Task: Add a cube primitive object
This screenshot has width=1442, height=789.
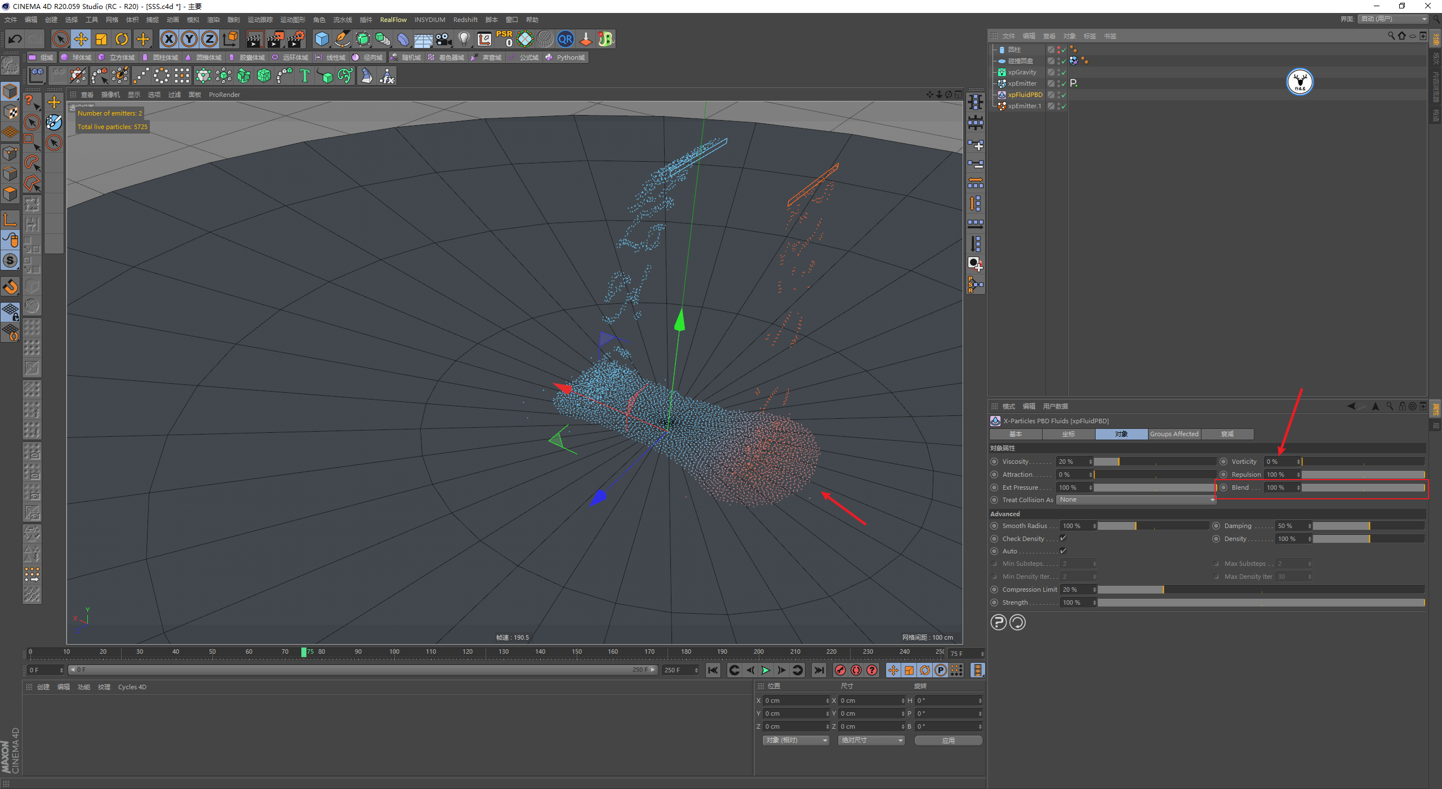Action: [322, 39]
